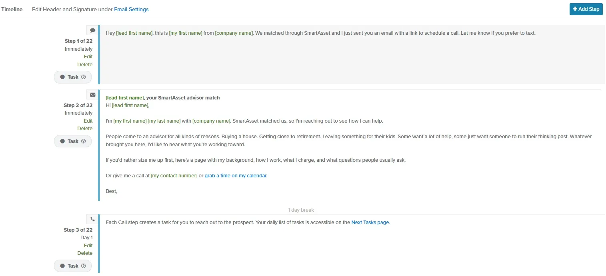Viewport: 606px width, 276px height.
Task: Click the Timeline heading
Action: [x=12, y=9]
